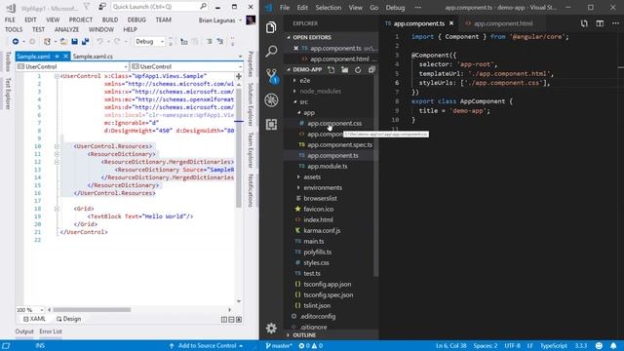Screen dimensions: 624x351
Task: Open changes icon in VS Code editor toolbar
Action: (x=584, y=23)
